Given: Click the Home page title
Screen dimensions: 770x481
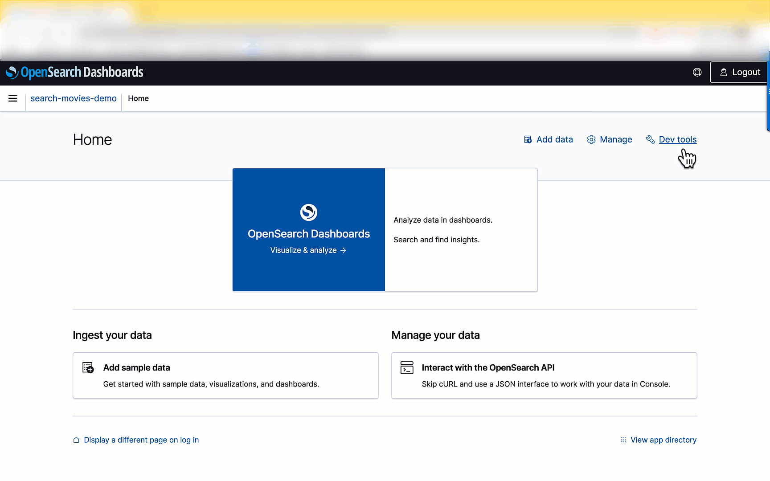Looking at the screenshot, I should [93, 140].
